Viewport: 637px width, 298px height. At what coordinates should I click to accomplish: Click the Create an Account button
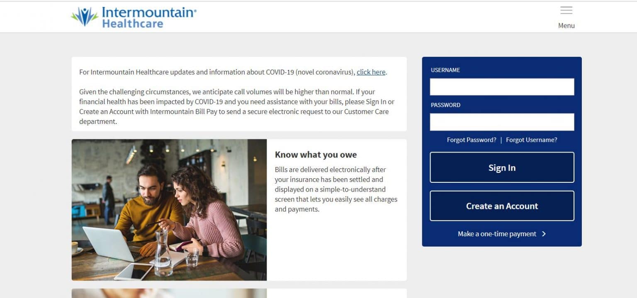tap(502, 206)
